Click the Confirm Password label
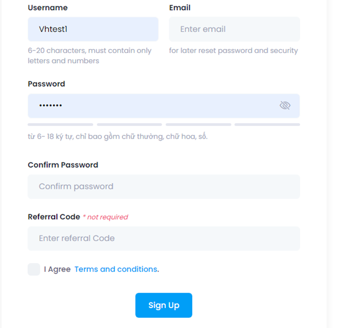The height and width of the screenshot is (328, 358). click(x=63, y=165)
